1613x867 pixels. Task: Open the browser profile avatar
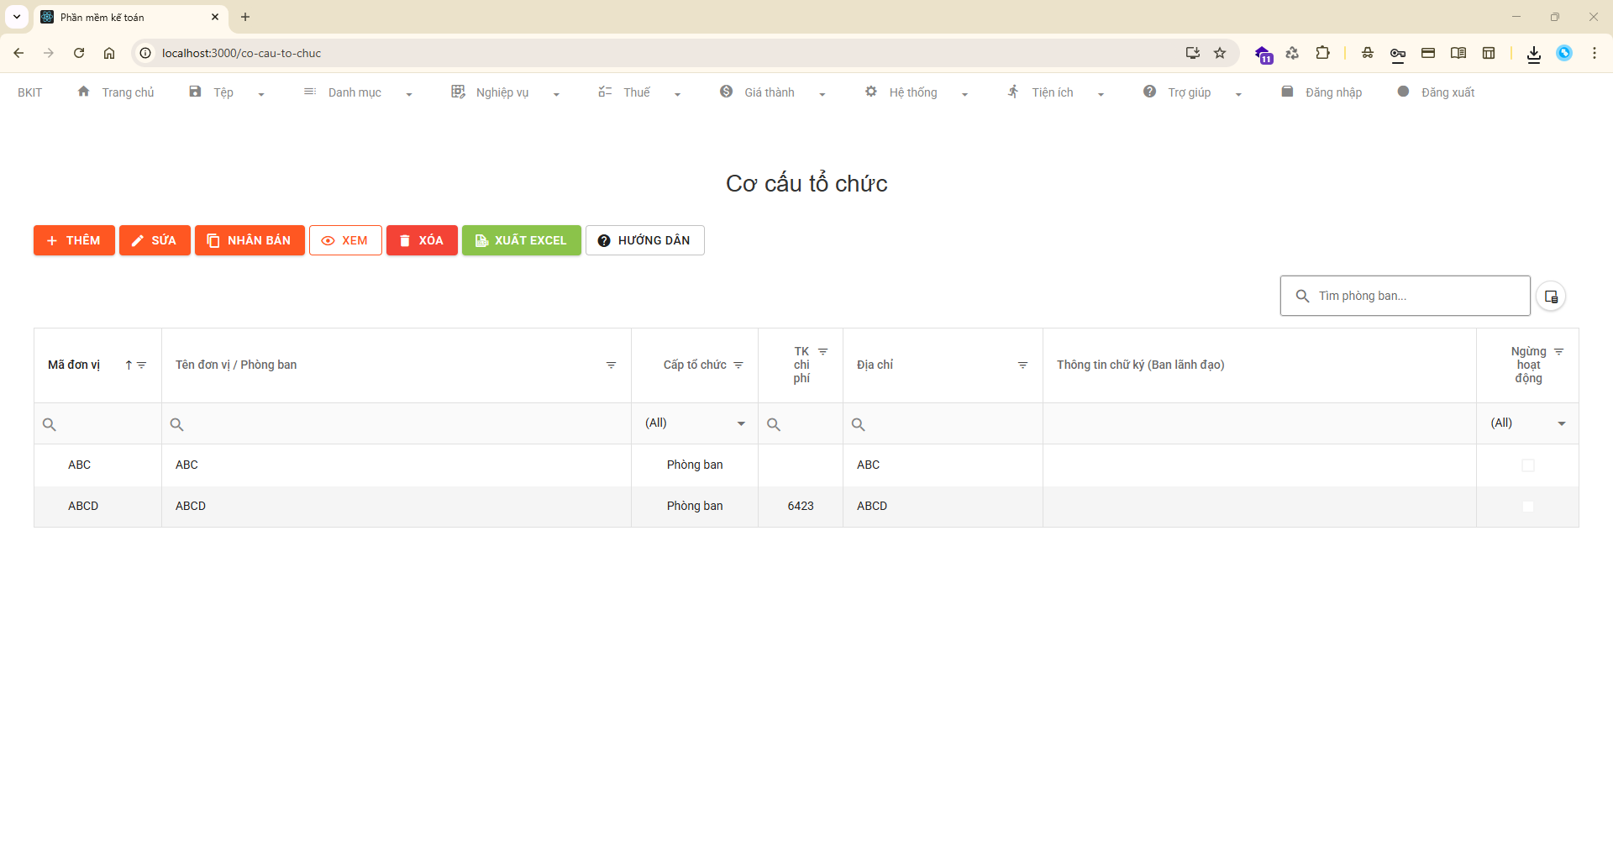click(1564, 53)
